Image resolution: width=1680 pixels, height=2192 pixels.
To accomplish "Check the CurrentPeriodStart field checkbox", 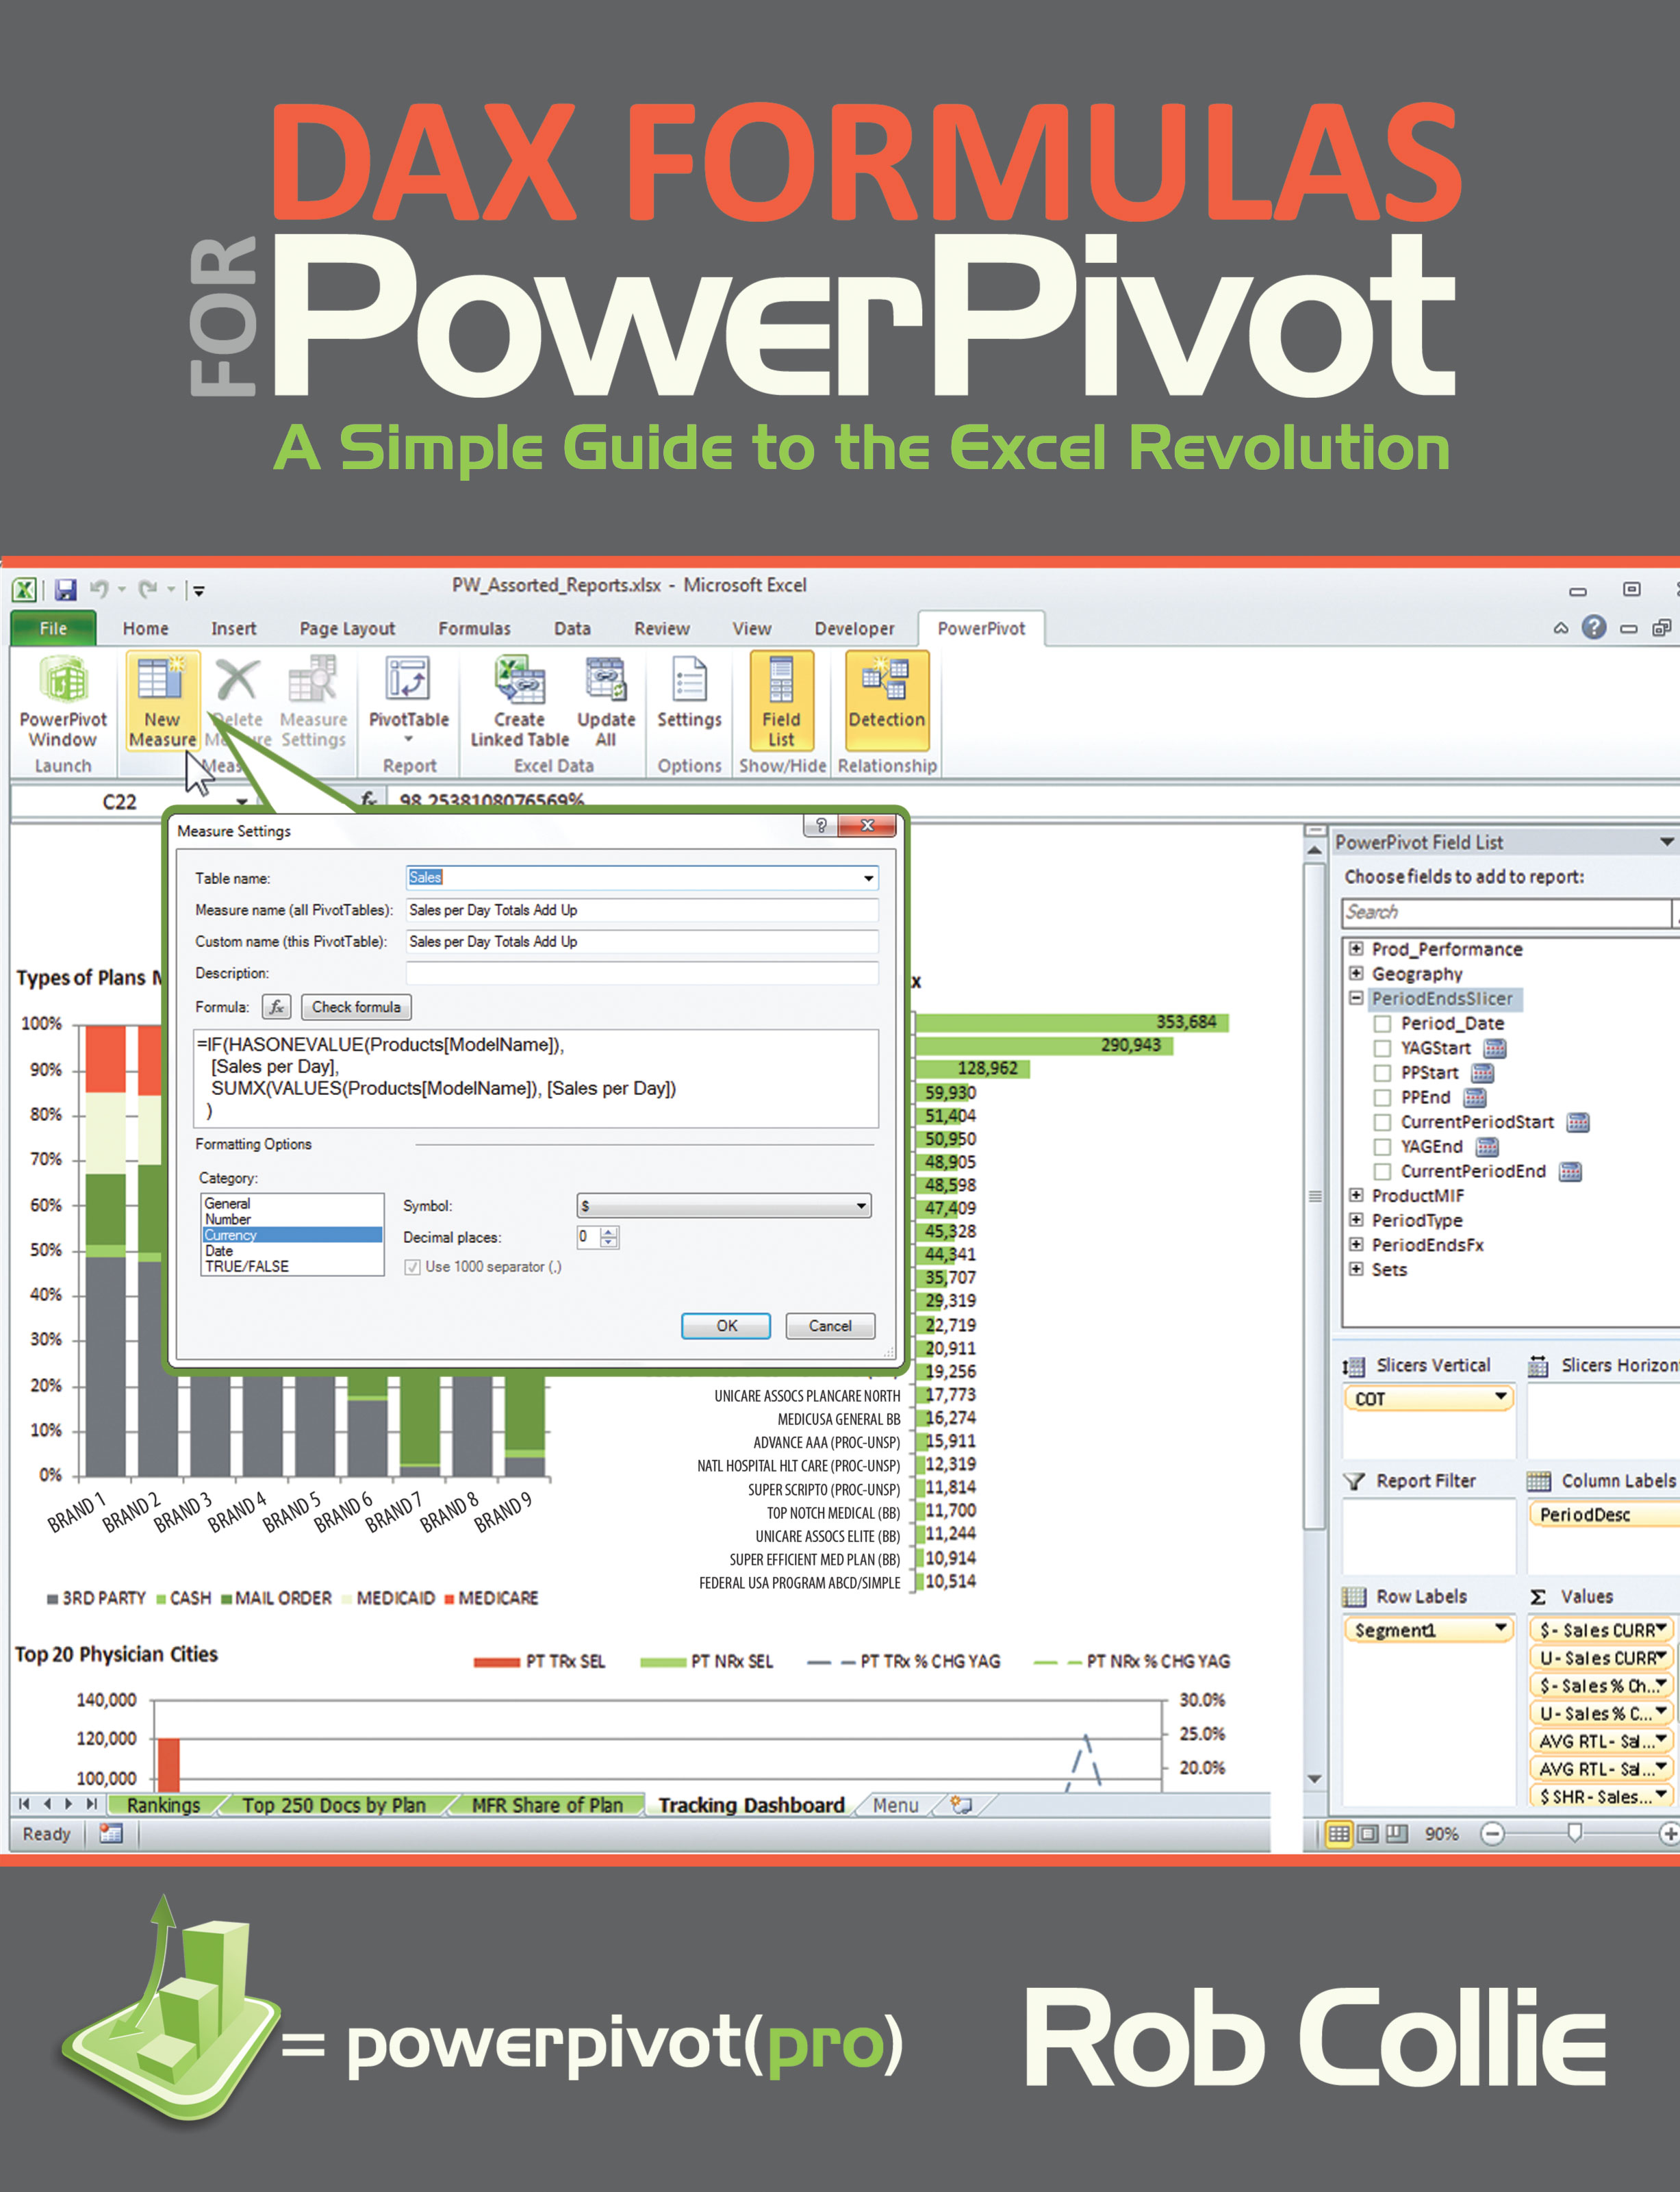I will pyautogui.click(x=1382, y=1122).
